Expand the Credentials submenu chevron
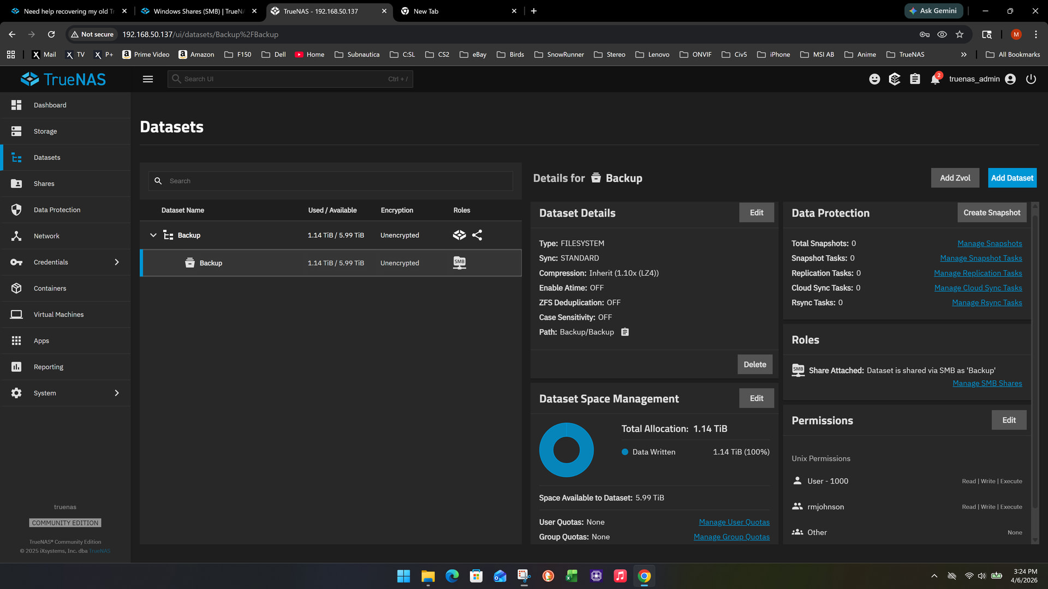 pos(117,262)
